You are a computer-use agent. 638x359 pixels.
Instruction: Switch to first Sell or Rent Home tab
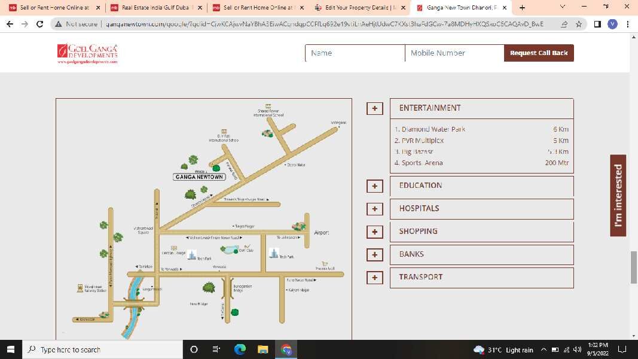pos(54,7)
